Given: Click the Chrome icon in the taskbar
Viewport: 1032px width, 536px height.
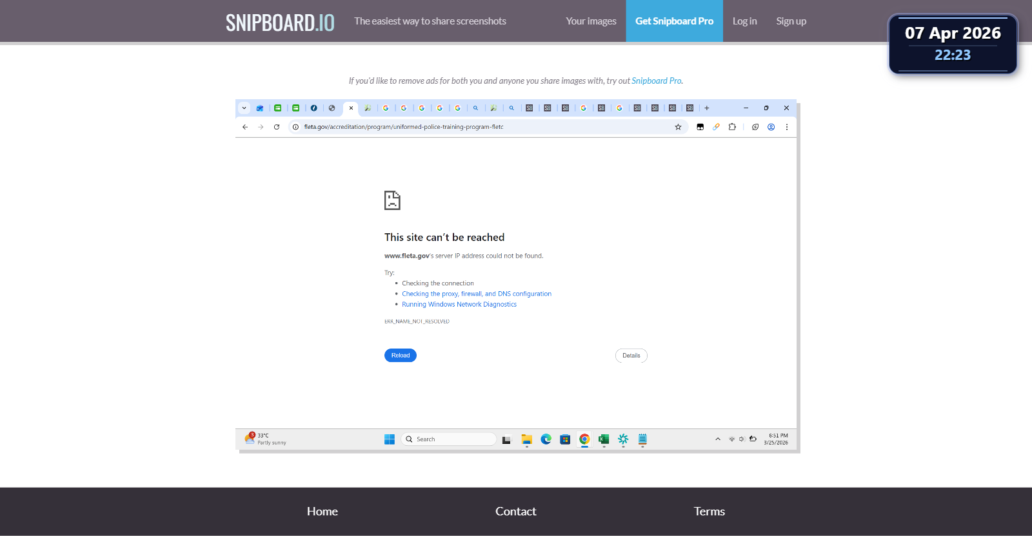Looking at the screenshot, I should pos(584,439).
